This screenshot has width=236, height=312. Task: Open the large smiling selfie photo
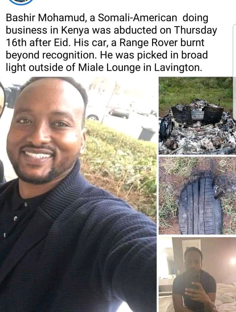point(78,194)
